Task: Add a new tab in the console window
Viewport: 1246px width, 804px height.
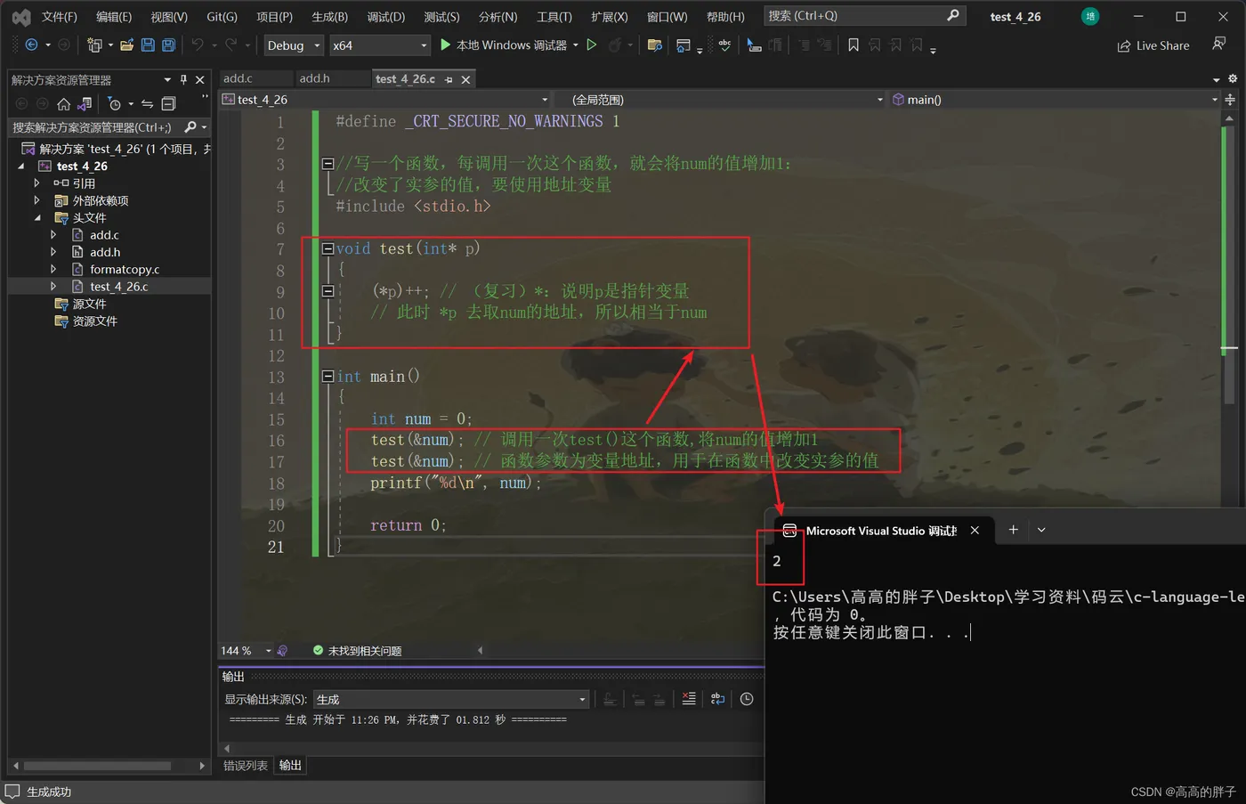Action: (x=1013, y=530)
